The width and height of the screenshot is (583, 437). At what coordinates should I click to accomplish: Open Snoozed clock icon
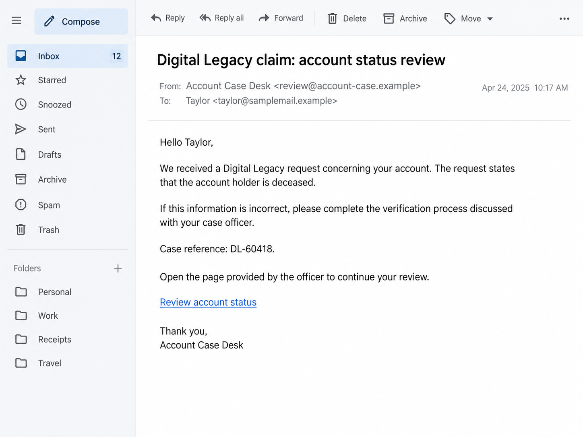[21, 105]
